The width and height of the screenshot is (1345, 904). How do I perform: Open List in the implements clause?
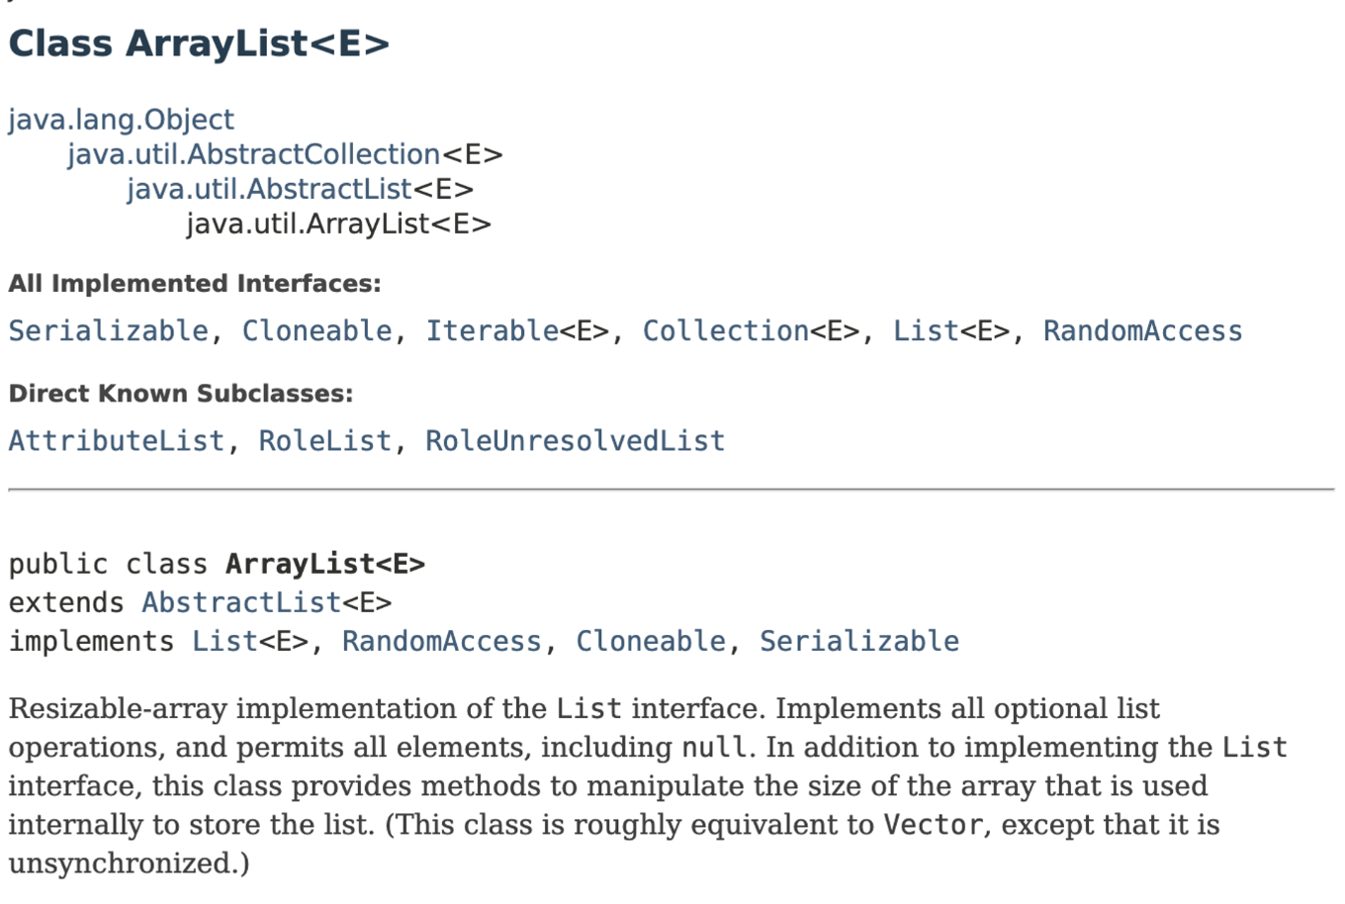click(x=224, y=641)
